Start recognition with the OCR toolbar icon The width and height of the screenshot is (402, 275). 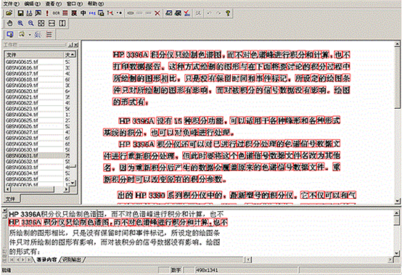click(56, 13)
